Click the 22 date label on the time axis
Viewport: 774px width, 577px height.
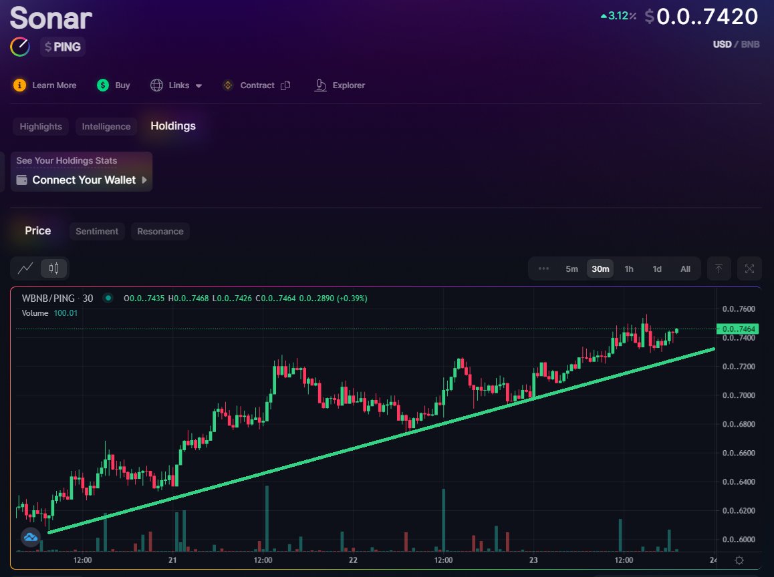click(353, 560)
